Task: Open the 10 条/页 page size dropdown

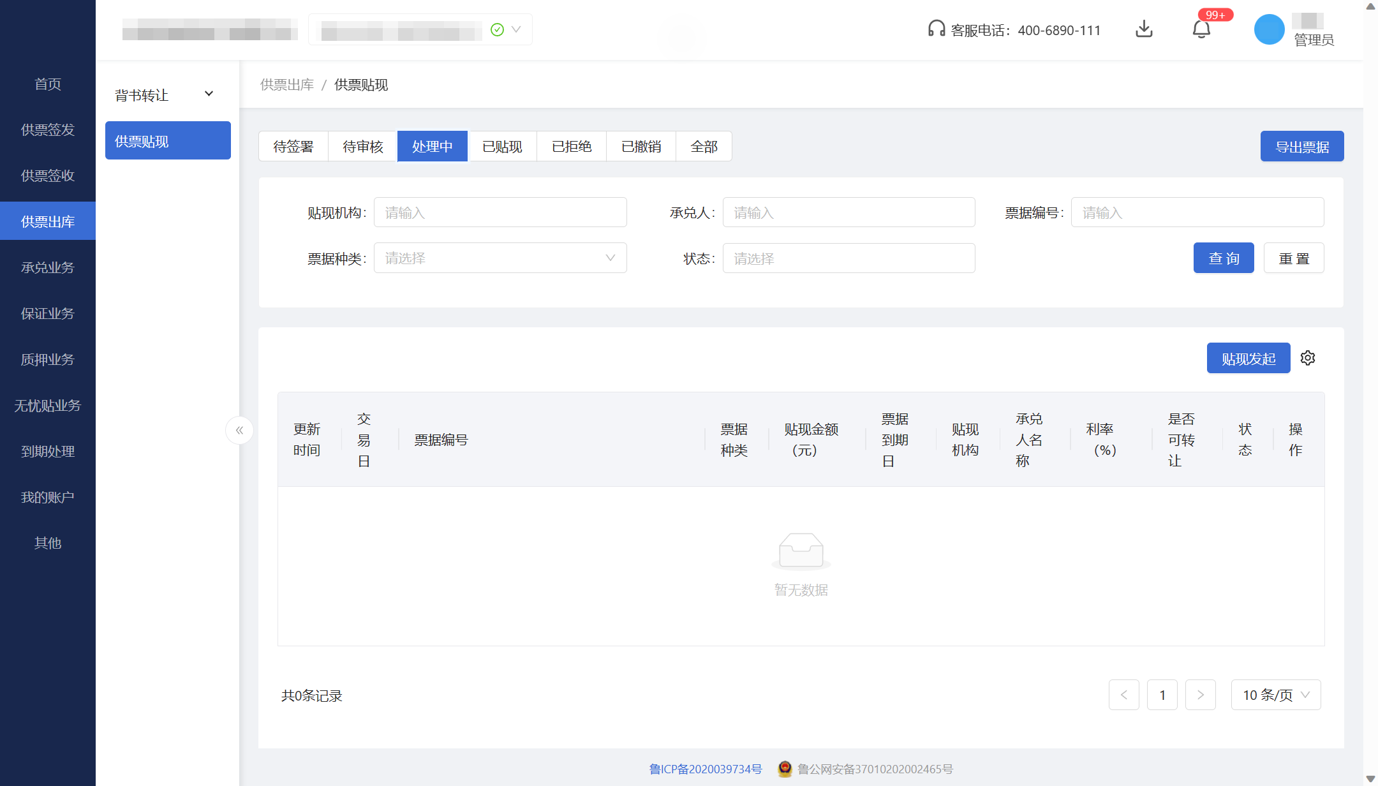Action: (1276, 695)
